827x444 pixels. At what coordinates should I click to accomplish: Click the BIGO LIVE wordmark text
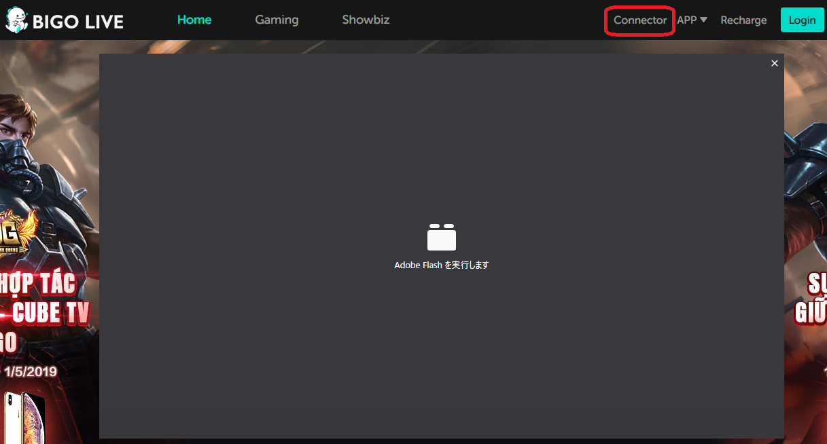[78, 22]
